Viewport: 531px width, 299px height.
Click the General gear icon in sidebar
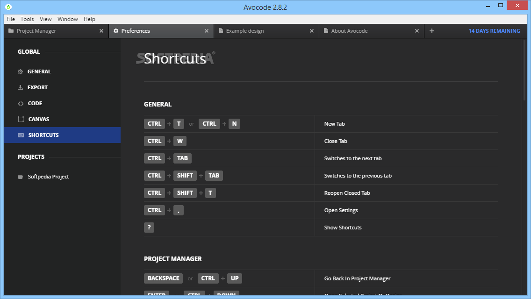pos(20,71)
